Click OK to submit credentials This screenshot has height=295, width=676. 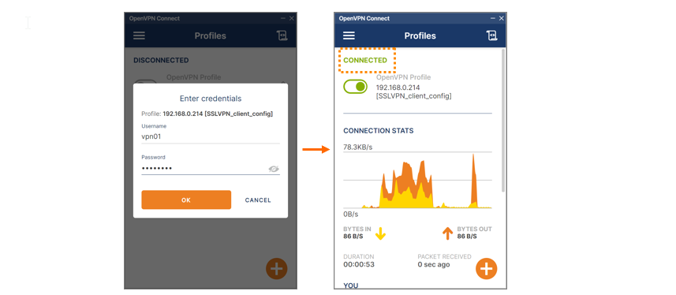[x=186, y=200]
